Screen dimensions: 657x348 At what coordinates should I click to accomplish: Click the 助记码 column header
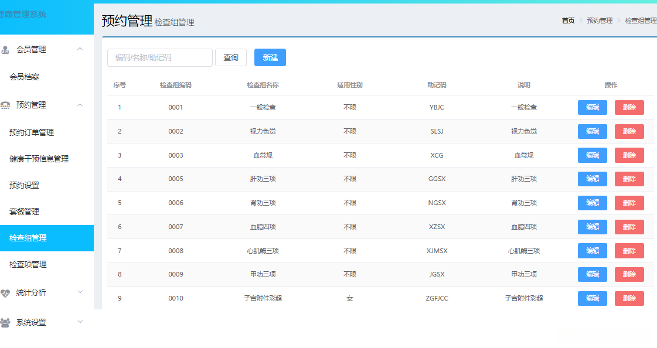437,85
